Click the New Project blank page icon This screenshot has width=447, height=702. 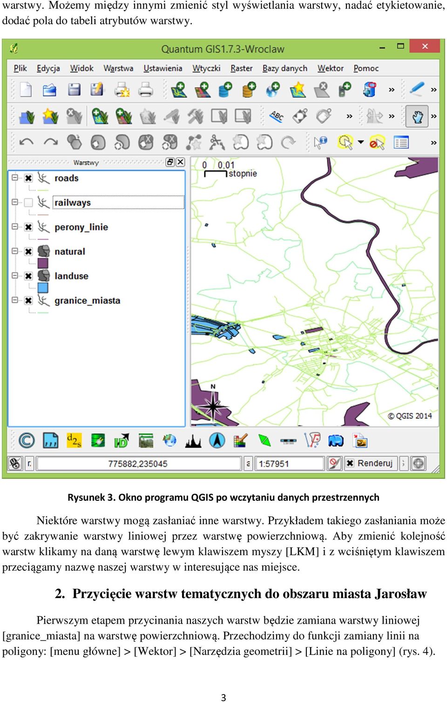tap(26, 89)
